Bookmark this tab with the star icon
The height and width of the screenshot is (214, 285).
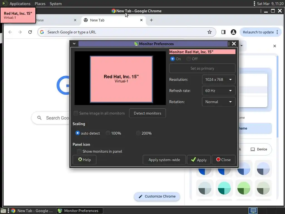tap(209, 32)
